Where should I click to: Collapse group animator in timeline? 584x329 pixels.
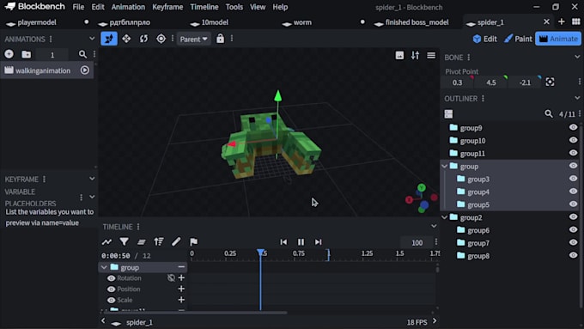point(104,267)
